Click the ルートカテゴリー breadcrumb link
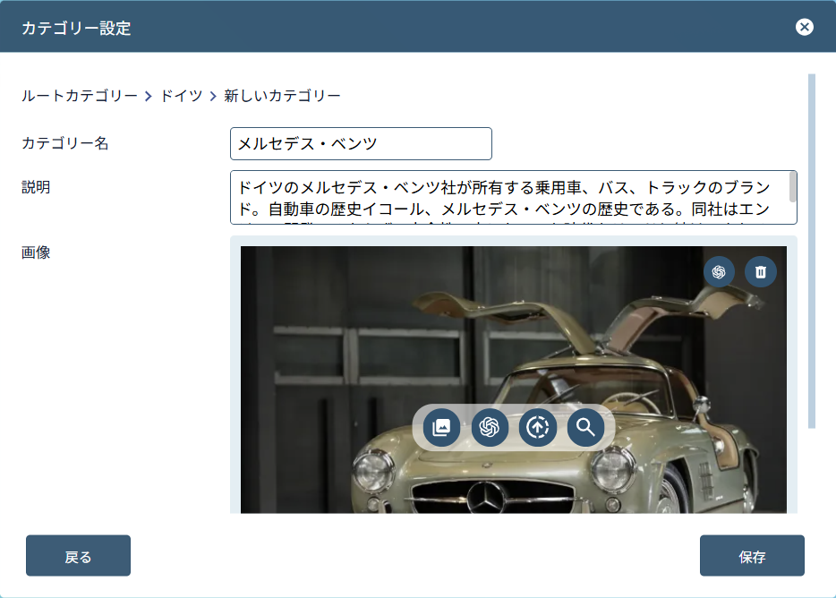This screenshot has width=836, height=598. point(80,96)
